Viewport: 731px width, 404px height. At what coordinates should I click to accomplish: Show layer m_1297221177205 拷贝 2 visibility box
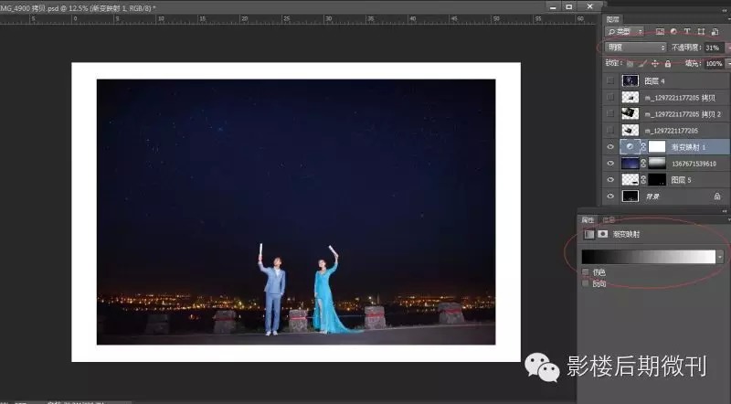(x=610, y=113)
